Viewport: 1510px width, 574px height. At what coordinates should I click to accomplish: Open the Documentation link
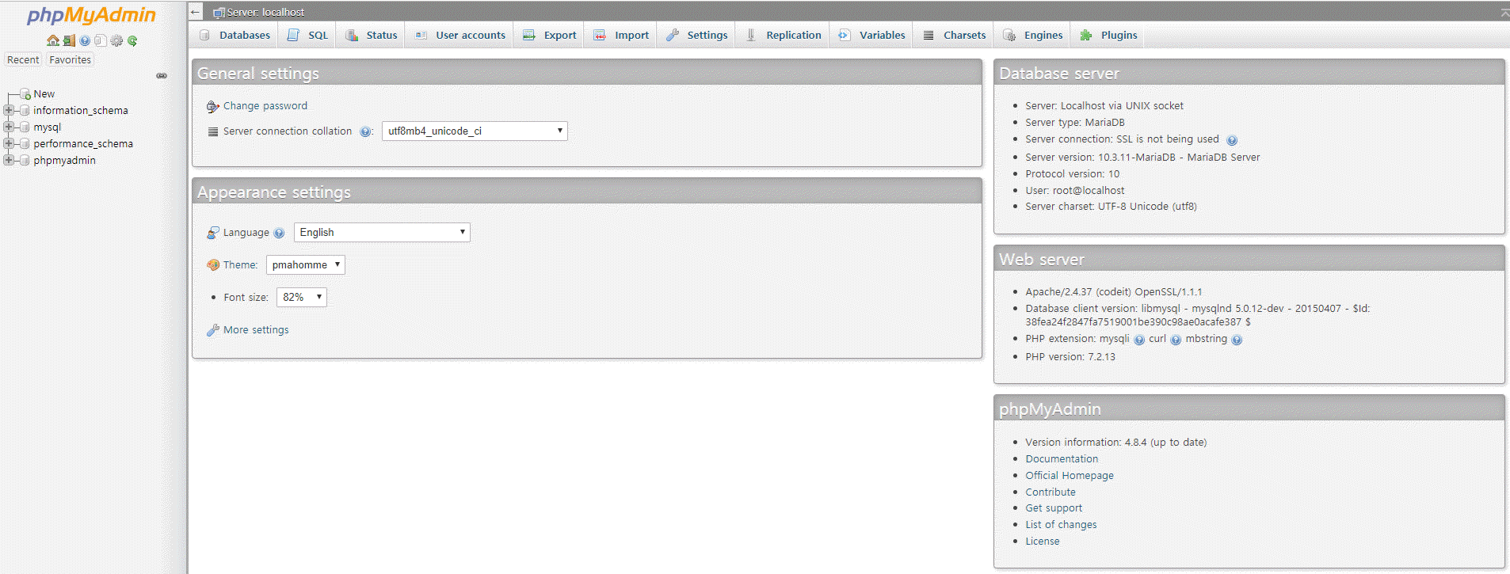[1062, 459]
